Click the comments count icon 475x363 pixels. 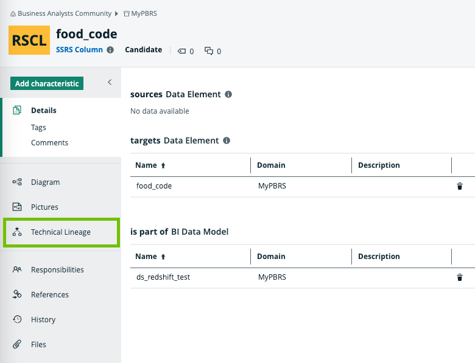tap(209, 51)
